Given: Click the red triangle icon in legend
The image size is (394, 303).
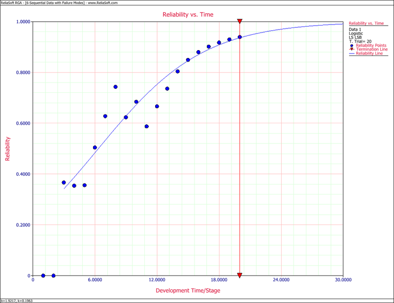Looking at the screenshot, I should (352, 50).
